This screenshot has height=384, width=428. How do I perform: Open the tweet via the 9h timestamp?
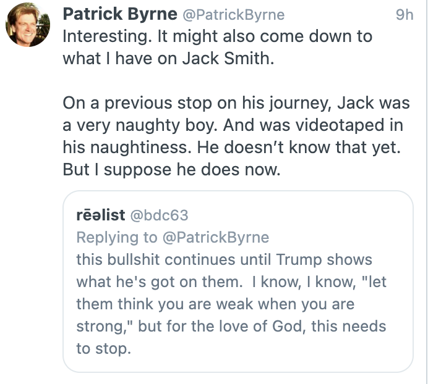click(404, 15)
